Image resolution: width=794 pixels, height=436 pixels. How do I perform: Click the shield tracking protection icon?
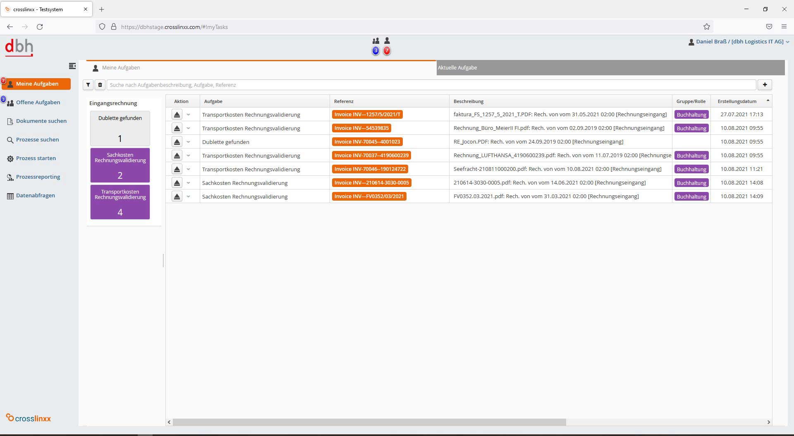tap(102, 27)
